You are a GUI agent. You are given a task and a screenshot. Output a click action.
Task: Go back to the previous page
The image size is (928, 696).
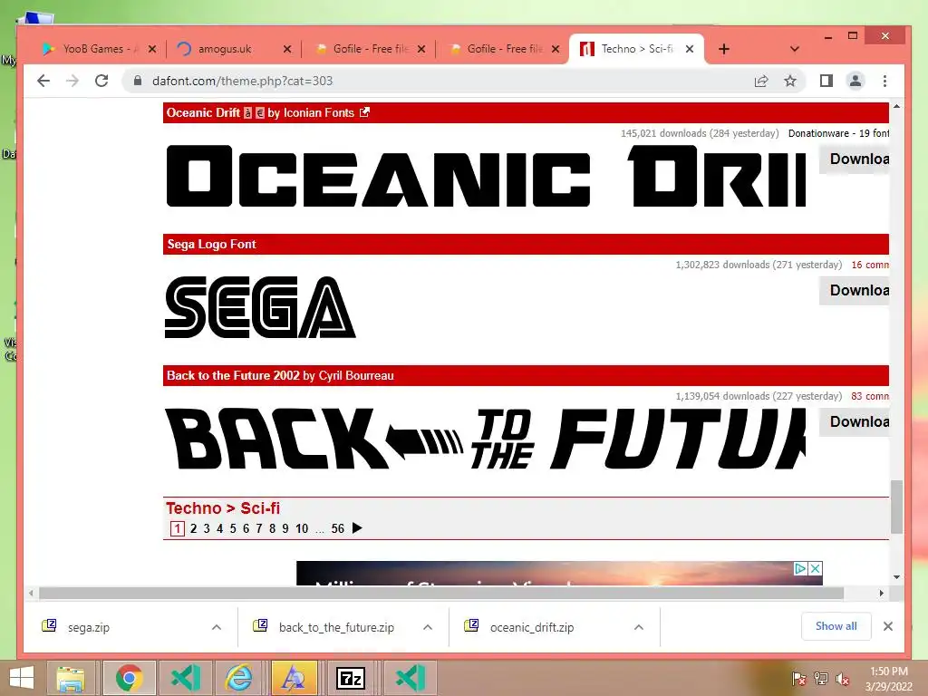click(x=43, y=81)
